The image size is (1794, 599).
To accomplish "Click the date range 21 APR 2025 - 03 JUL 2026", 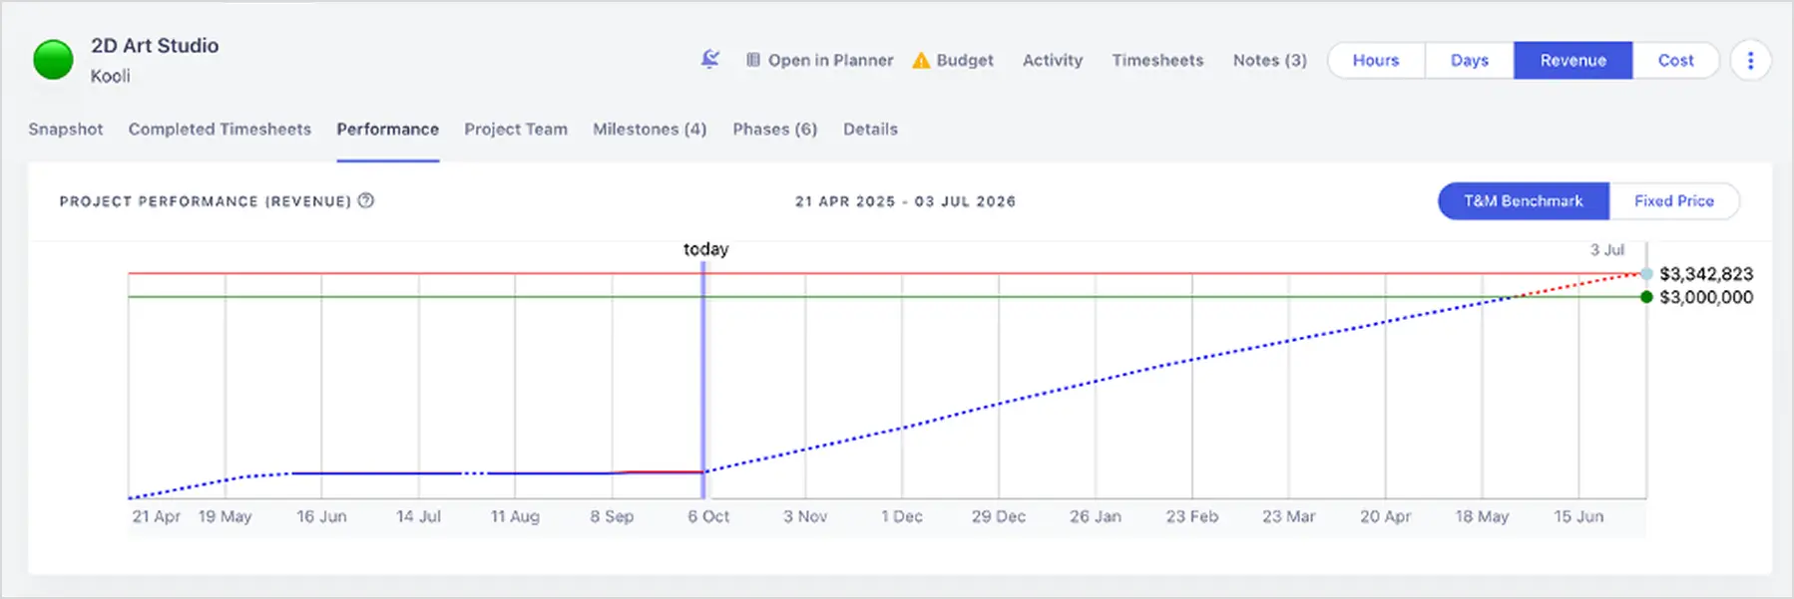I will pyautogui.click(x=905, y=201).
